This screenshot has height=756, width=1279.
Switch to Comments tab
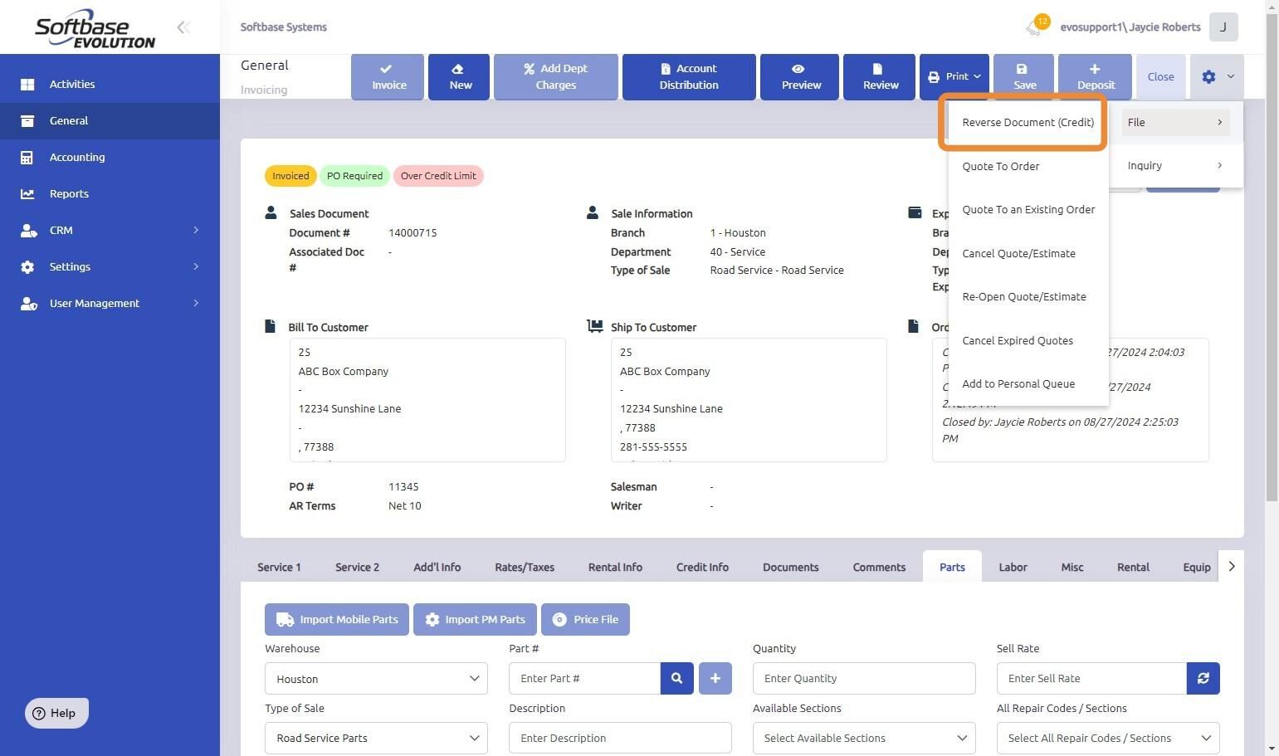click(x=879, y=568)
